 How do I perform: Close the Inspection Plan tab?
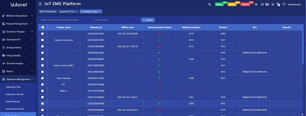(x=76, y=12)
